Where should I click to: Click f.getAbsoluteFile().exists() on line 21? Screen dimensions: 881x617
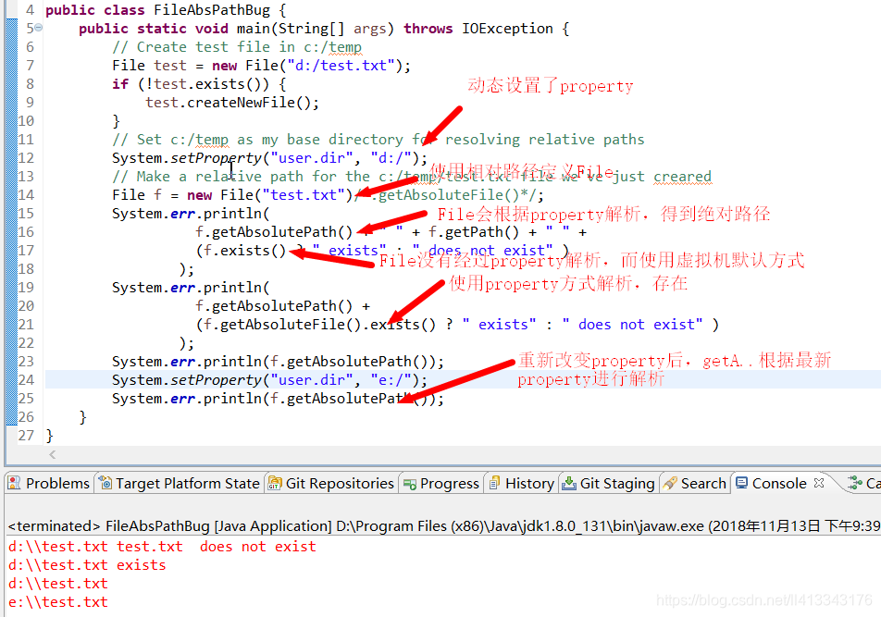tap(316, 325)
